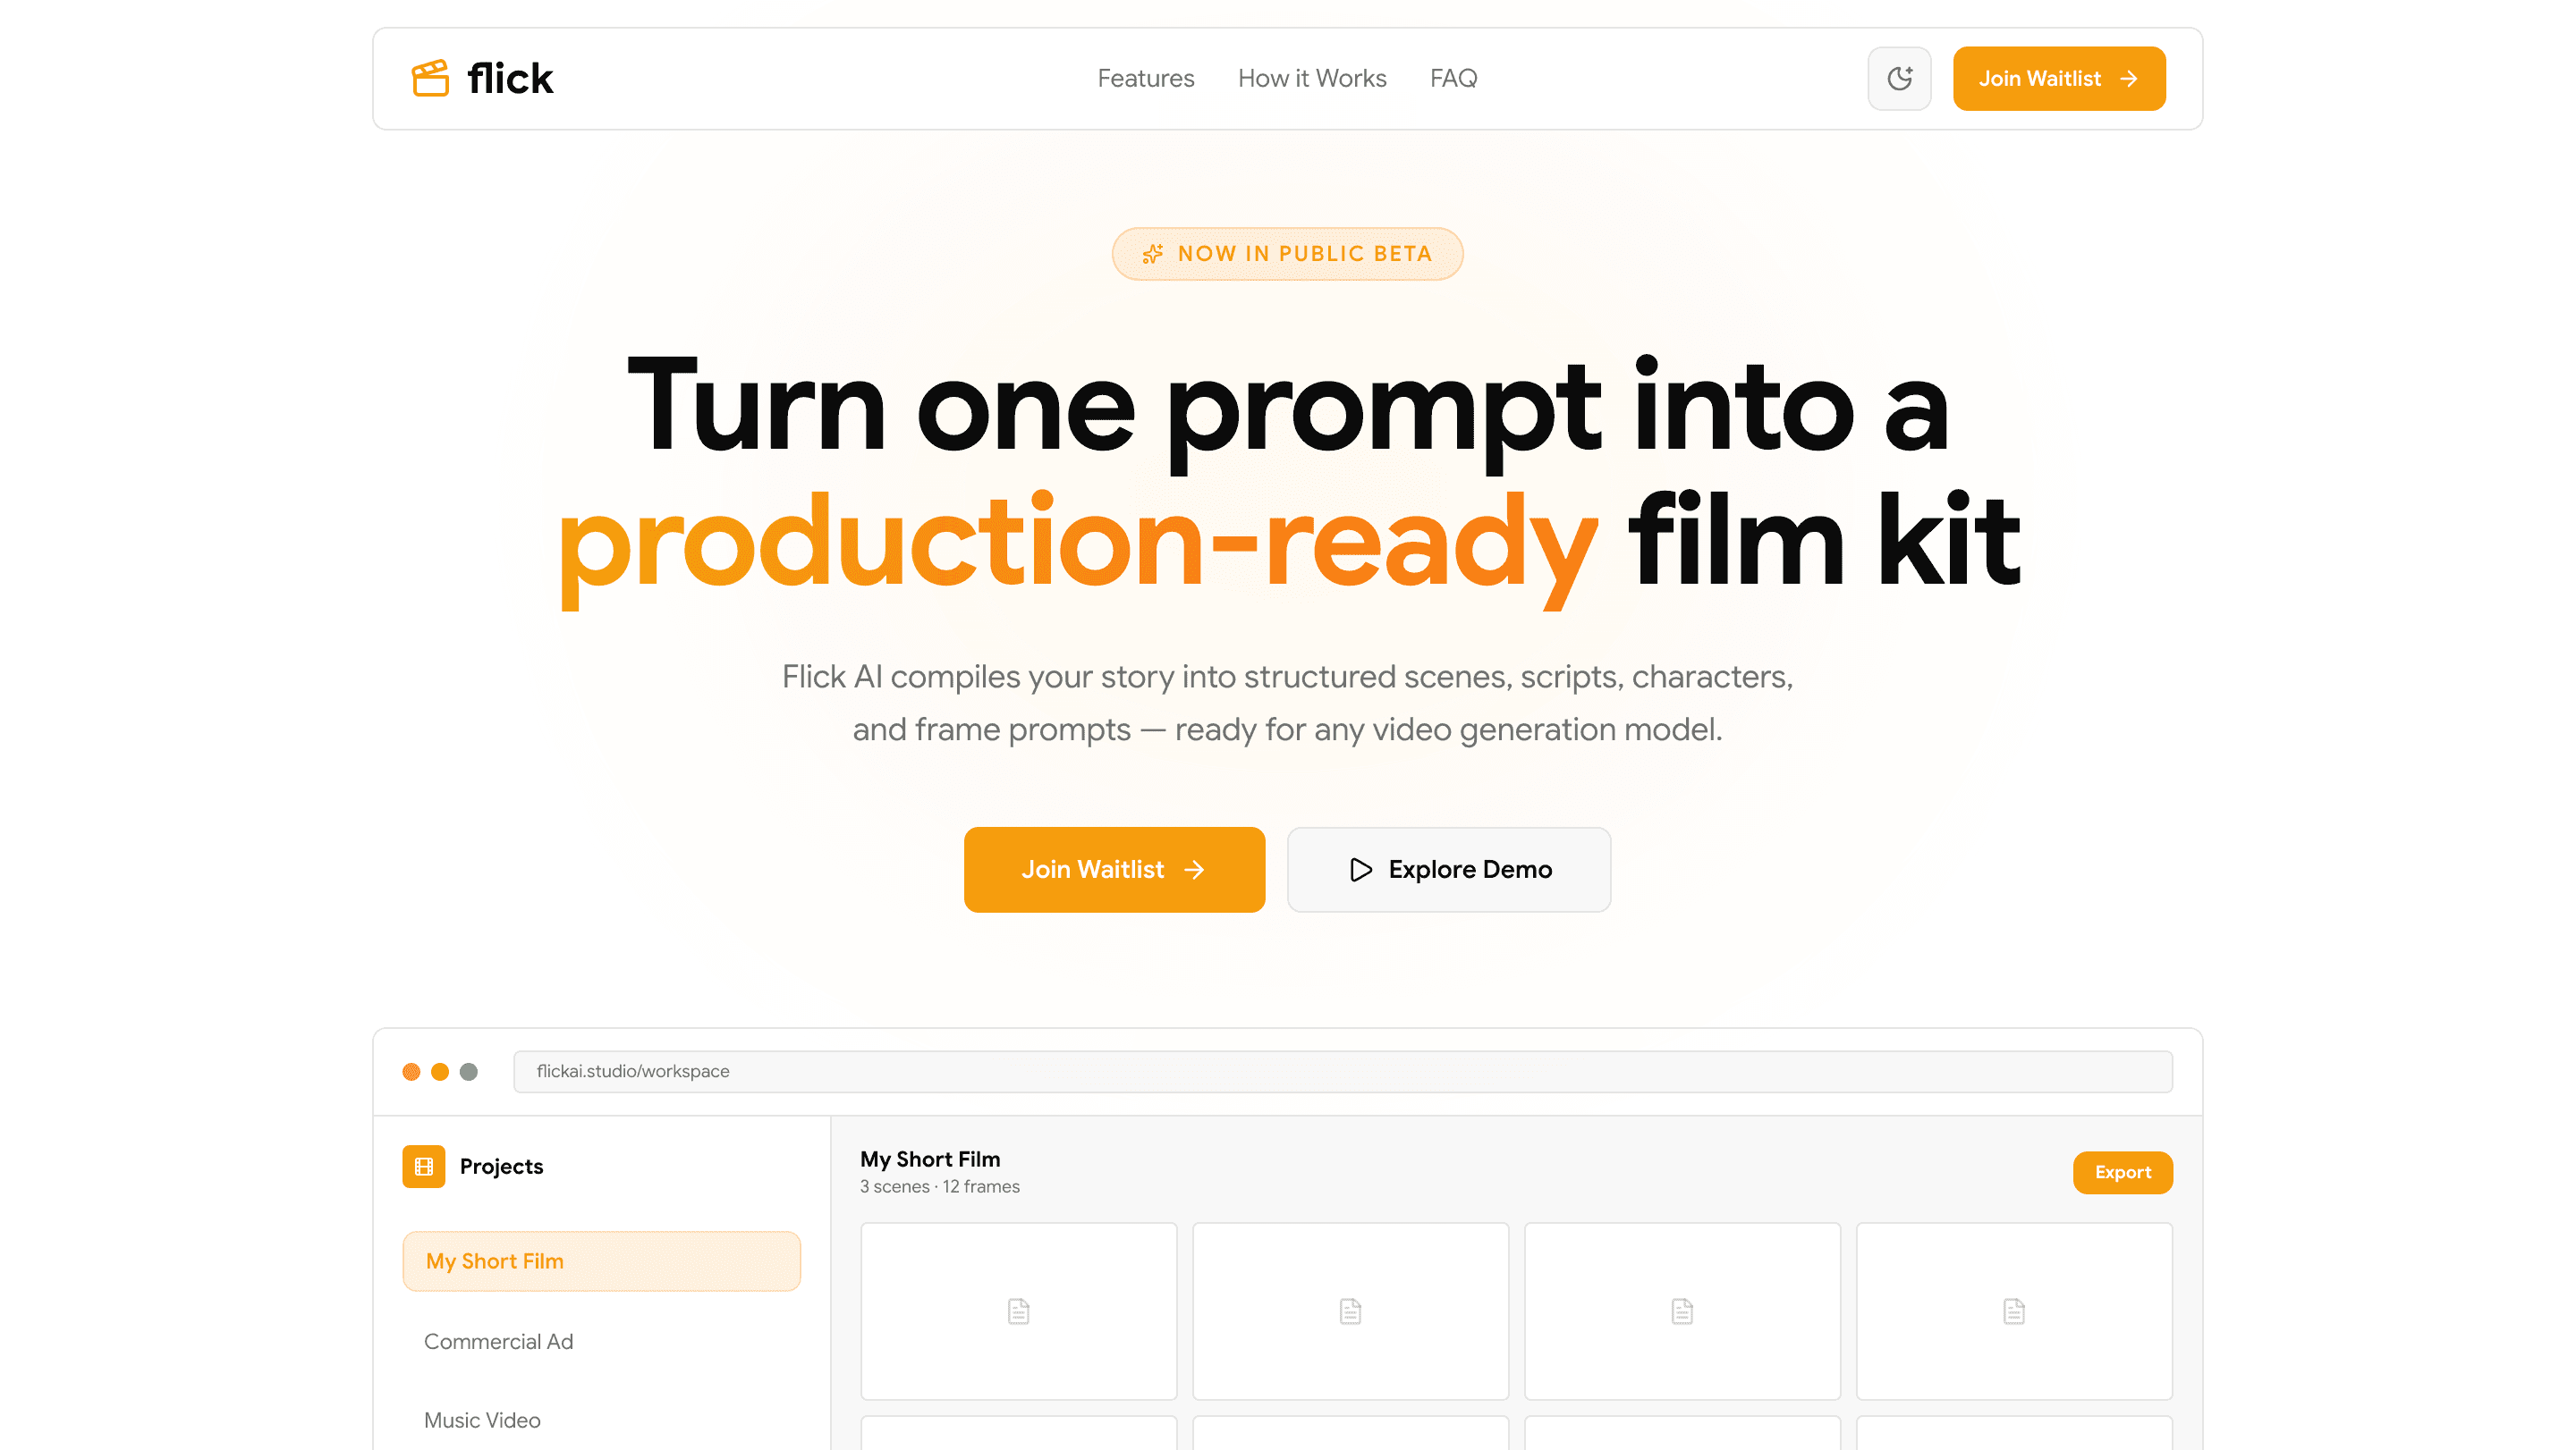Click the flickai.studio/workspace address bar

pyautogui.click(x=1342, y=1070)
